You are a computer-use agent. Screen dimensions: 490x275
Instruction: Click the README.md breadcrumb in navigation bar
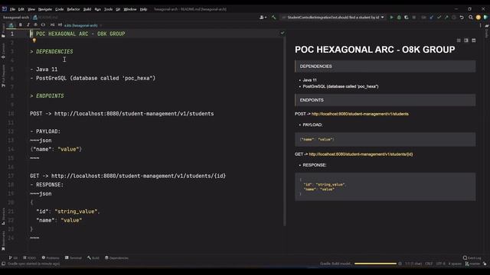tap(46, 18)
